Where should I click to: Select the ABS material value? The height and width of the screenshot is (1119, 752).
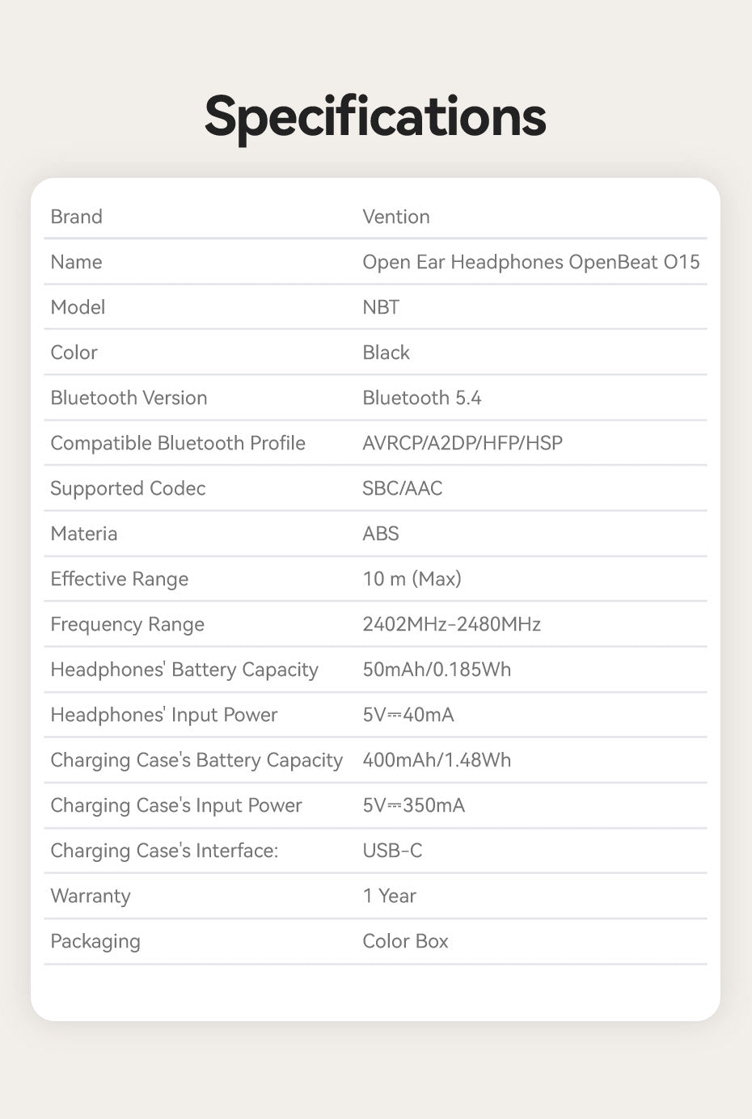[381, 534]
